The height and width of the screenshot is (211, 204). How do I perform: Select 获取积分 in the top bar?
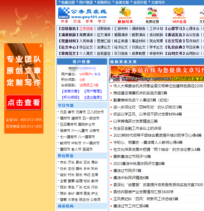pos(104,3)
